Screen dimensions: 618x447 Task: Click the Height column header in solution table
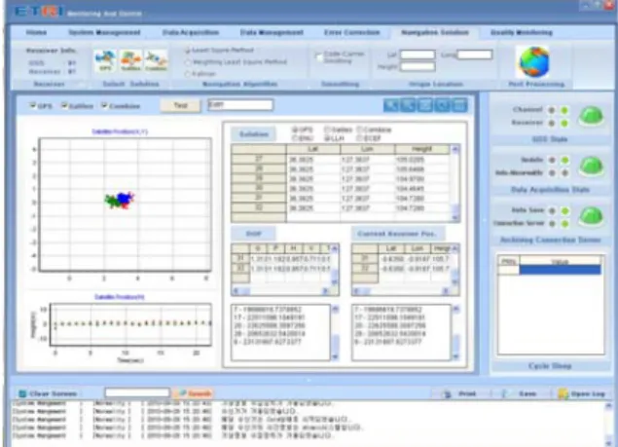(422, 149)
